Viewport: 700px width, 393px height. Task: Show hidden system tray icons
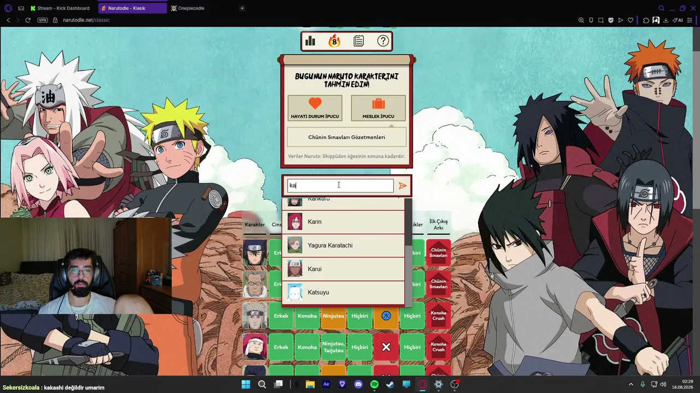click(x=631, y=384)
